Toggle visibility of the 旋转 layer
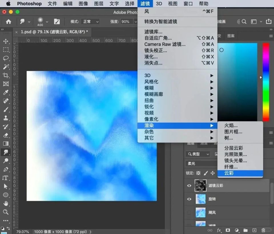274x234 pixels. coord(189,199)
